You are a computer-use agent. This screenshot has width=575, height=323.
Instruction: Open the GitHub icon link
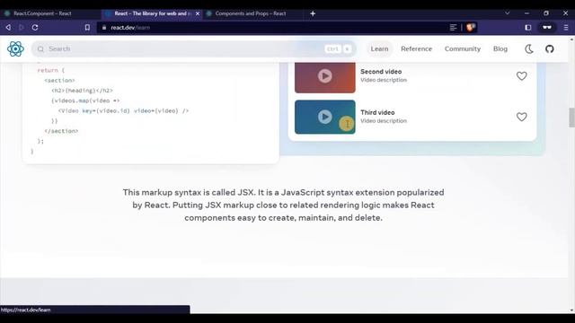pos(549,48)
